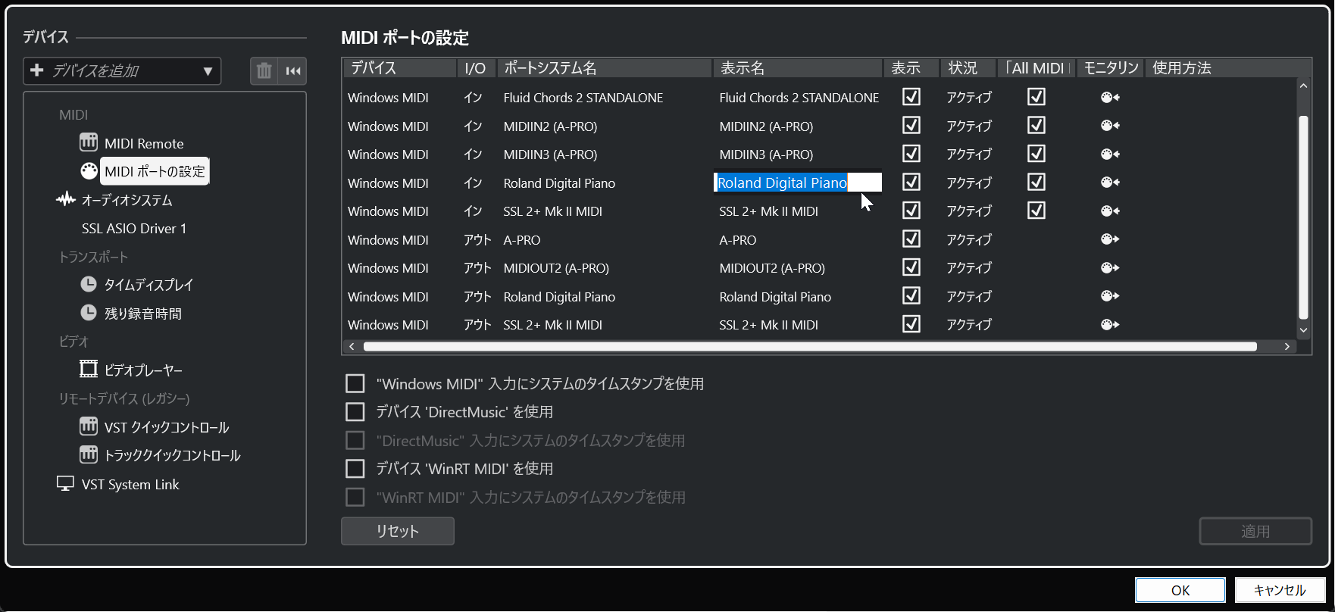This screenshot has width=1335, height=612.
Task: Click monitoring icon for SSL 2+ Mk II input
Action: 1110,211
